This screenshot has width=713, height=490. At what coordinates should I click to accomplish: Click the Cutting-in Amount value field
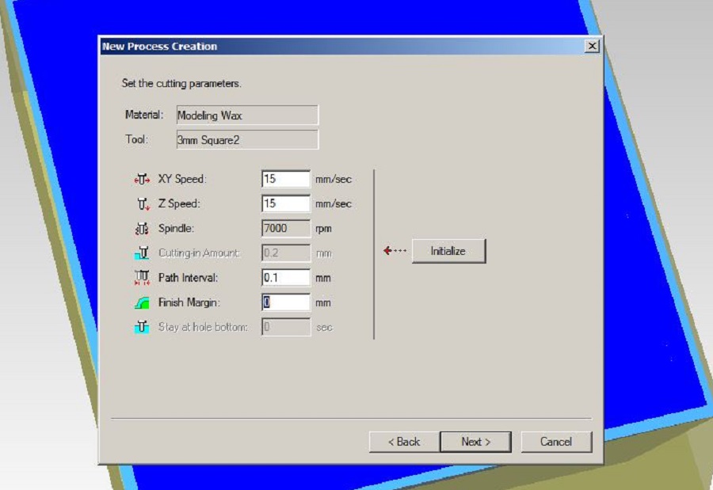286,253
